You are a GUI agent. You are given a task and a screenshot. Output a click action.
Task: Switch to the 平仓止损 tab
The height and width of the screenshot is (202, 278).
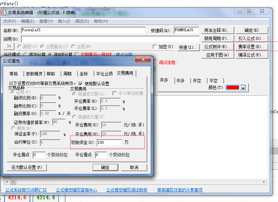tap(104, 74)
